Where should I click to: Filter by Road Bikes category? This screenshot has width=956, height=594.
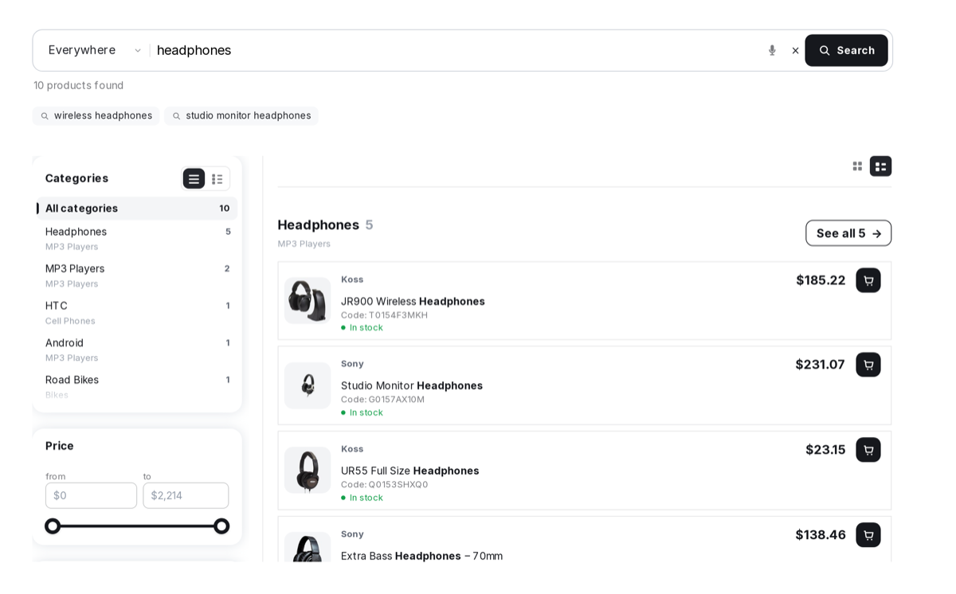137,386
